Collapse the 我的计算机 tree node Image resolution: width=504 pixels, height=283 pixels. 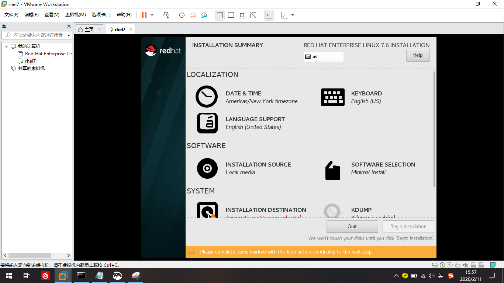(x=6, y=46)
